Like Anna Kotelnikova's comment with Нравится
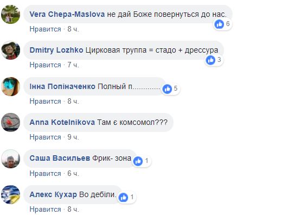This screenshot has height=215, width=301. (46, 137)
